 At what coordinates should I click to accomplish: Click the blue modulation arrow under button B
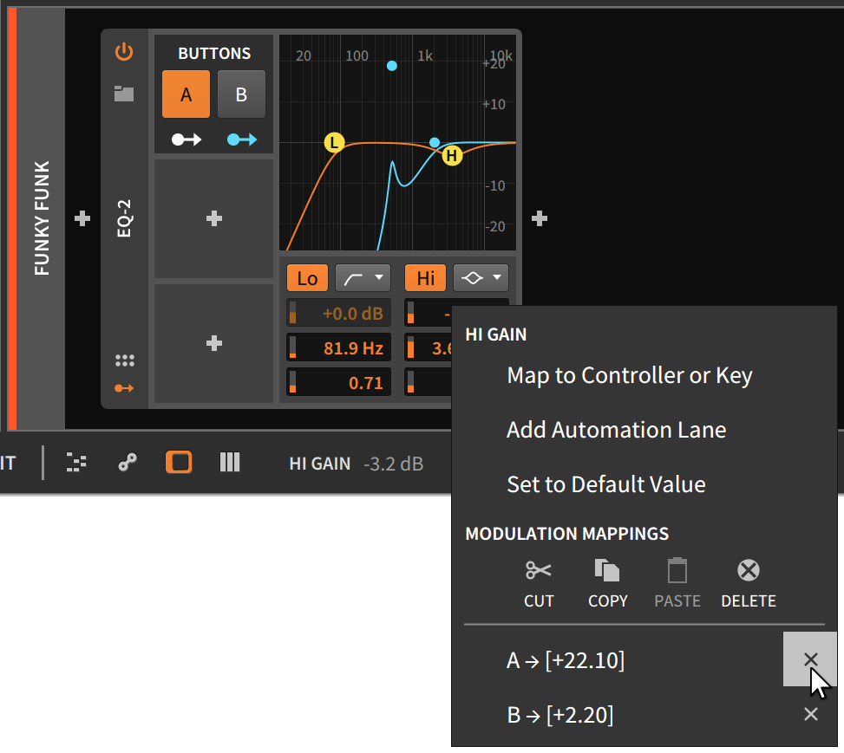(242, 139)
